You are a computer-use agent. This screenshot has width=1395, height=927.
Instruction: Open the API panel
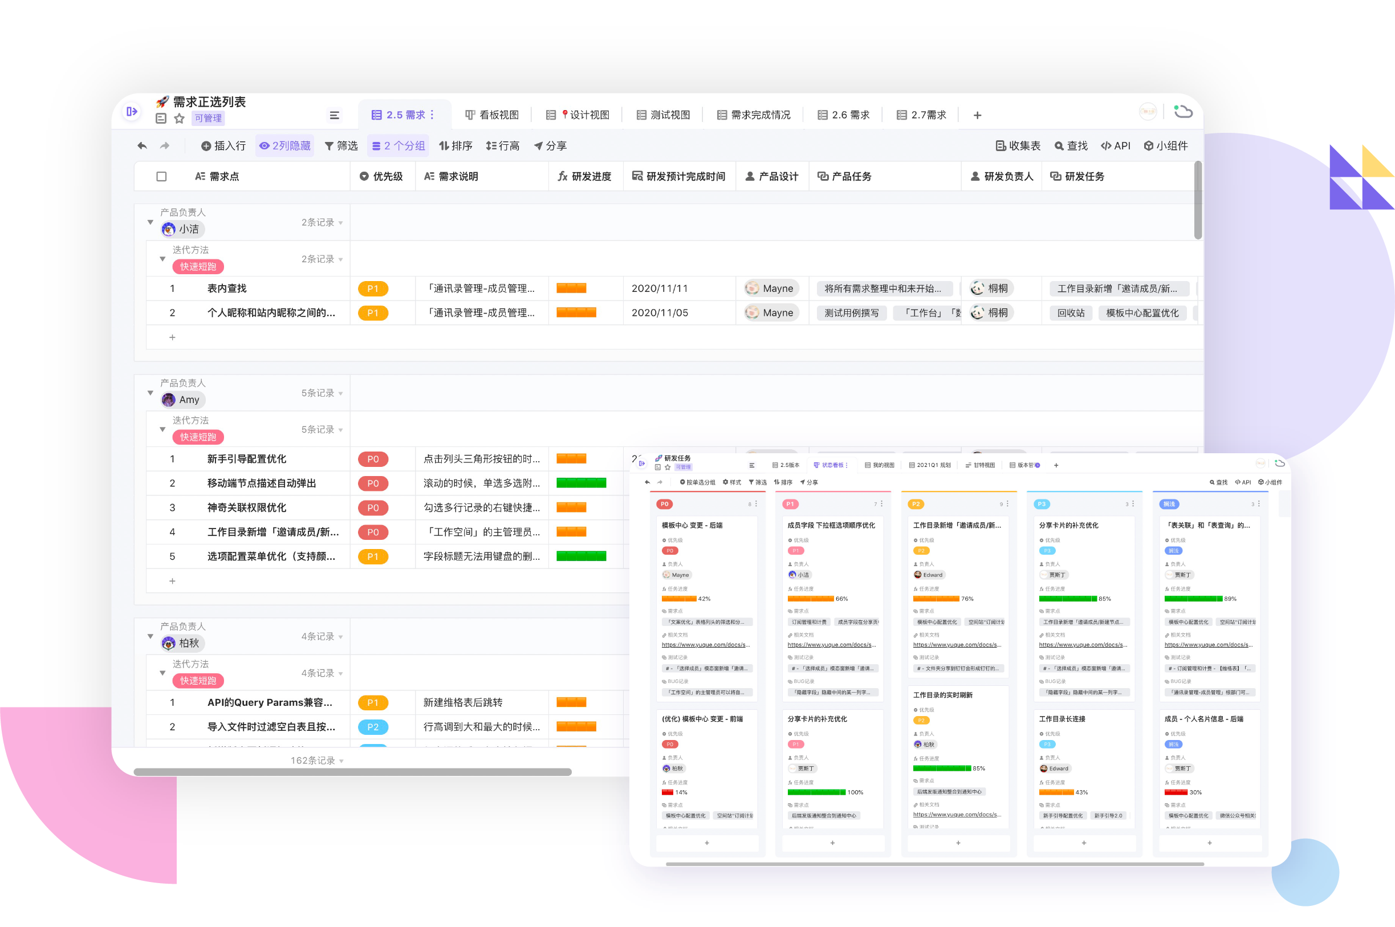(1116, 146)
